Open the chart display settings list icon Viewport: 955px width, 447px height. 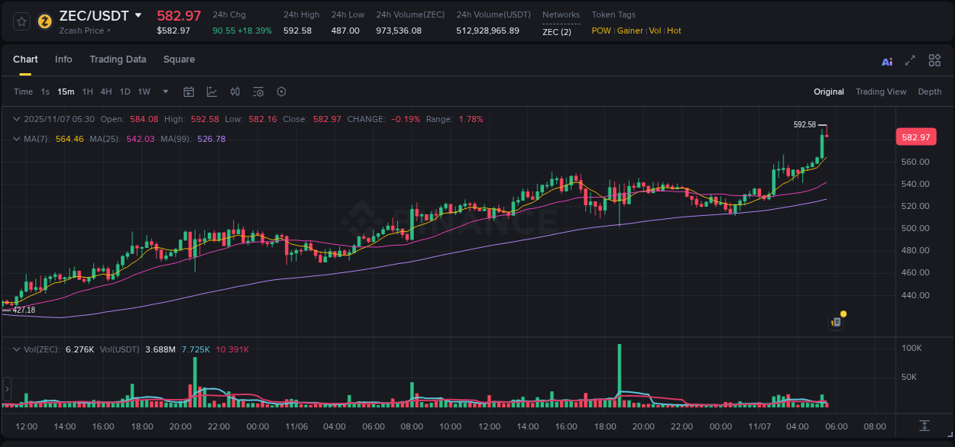(257, 91)
